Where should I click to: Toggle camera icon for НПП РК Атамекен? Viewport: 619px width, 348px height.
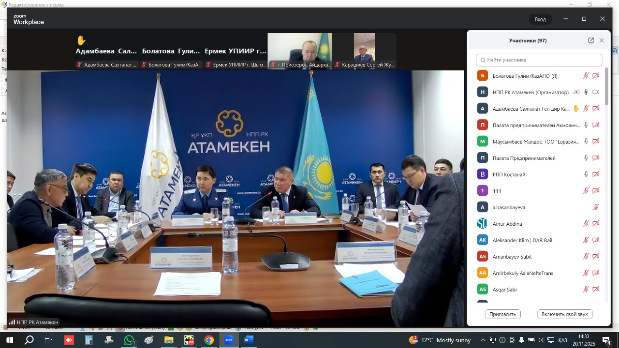(596, 92)
